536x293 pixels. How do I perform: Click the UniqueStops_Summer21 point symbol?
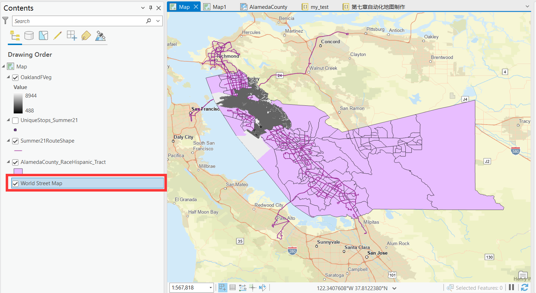[x=15, y=130]
